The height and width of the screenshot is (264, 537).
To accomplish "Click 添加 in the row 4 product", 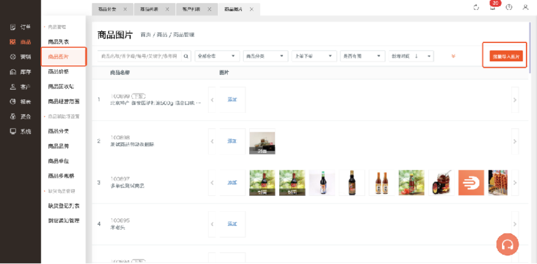I will tap(232, 223).
